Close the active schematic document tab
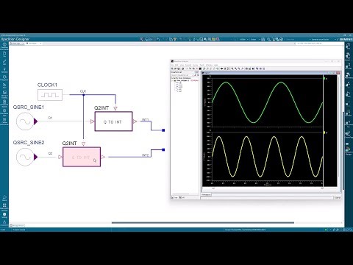Image resolution: width=353 pixels, height=265 pixels. point(40,43)
